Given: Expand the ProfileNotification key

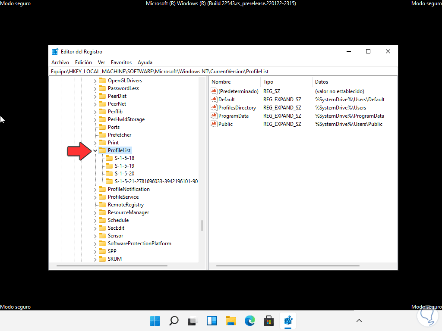Looking at the screenshot, I should [95, 190].
